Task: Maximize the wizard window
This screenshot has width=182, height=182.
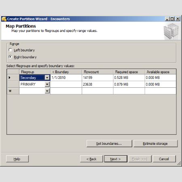Action: tap(172, 19)
